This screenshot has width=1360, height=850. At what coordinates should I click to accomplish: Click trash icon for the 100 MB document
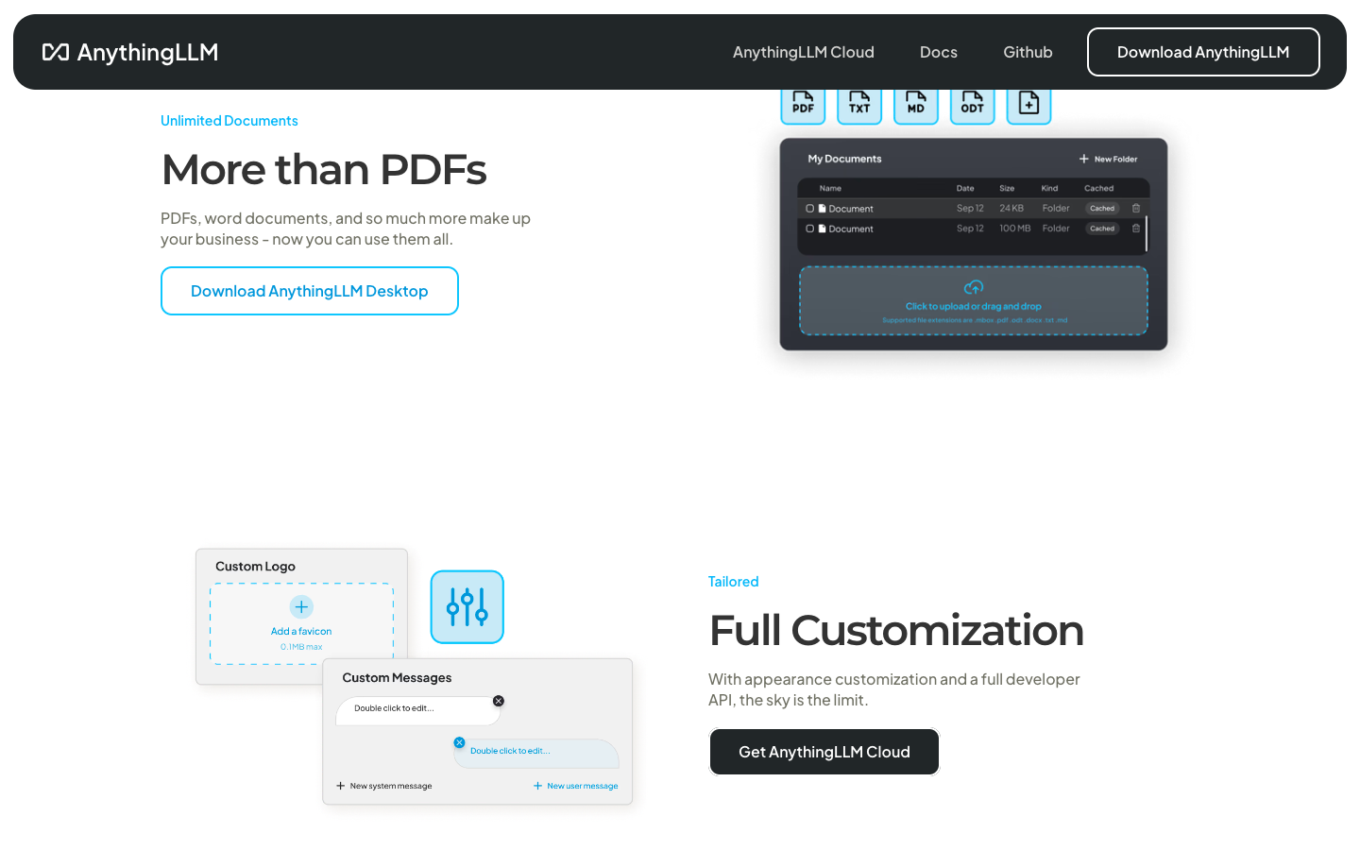point(1136,229)
